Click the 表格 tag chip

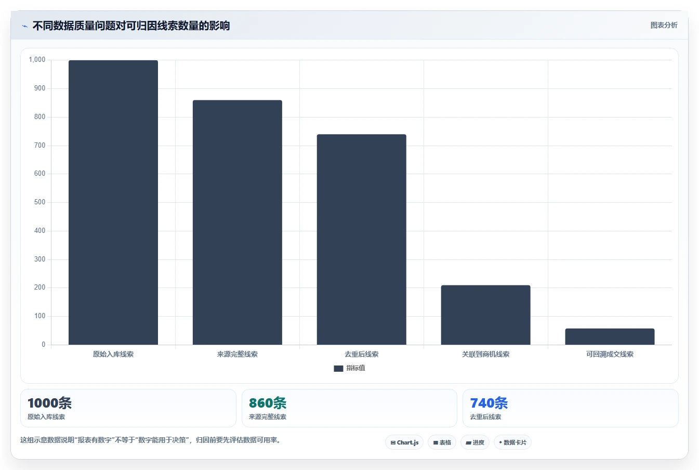pyautogui.click(x=442, y=442)
